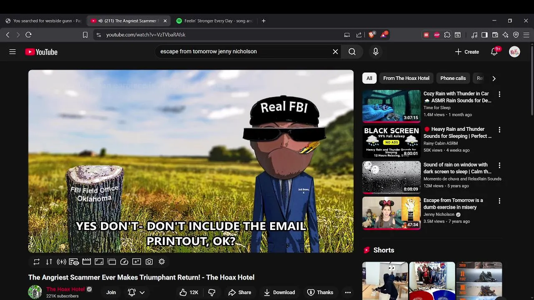
Task: Open Cozy Rain with Thunder in Car thumbnail
Action: point(391,106)
